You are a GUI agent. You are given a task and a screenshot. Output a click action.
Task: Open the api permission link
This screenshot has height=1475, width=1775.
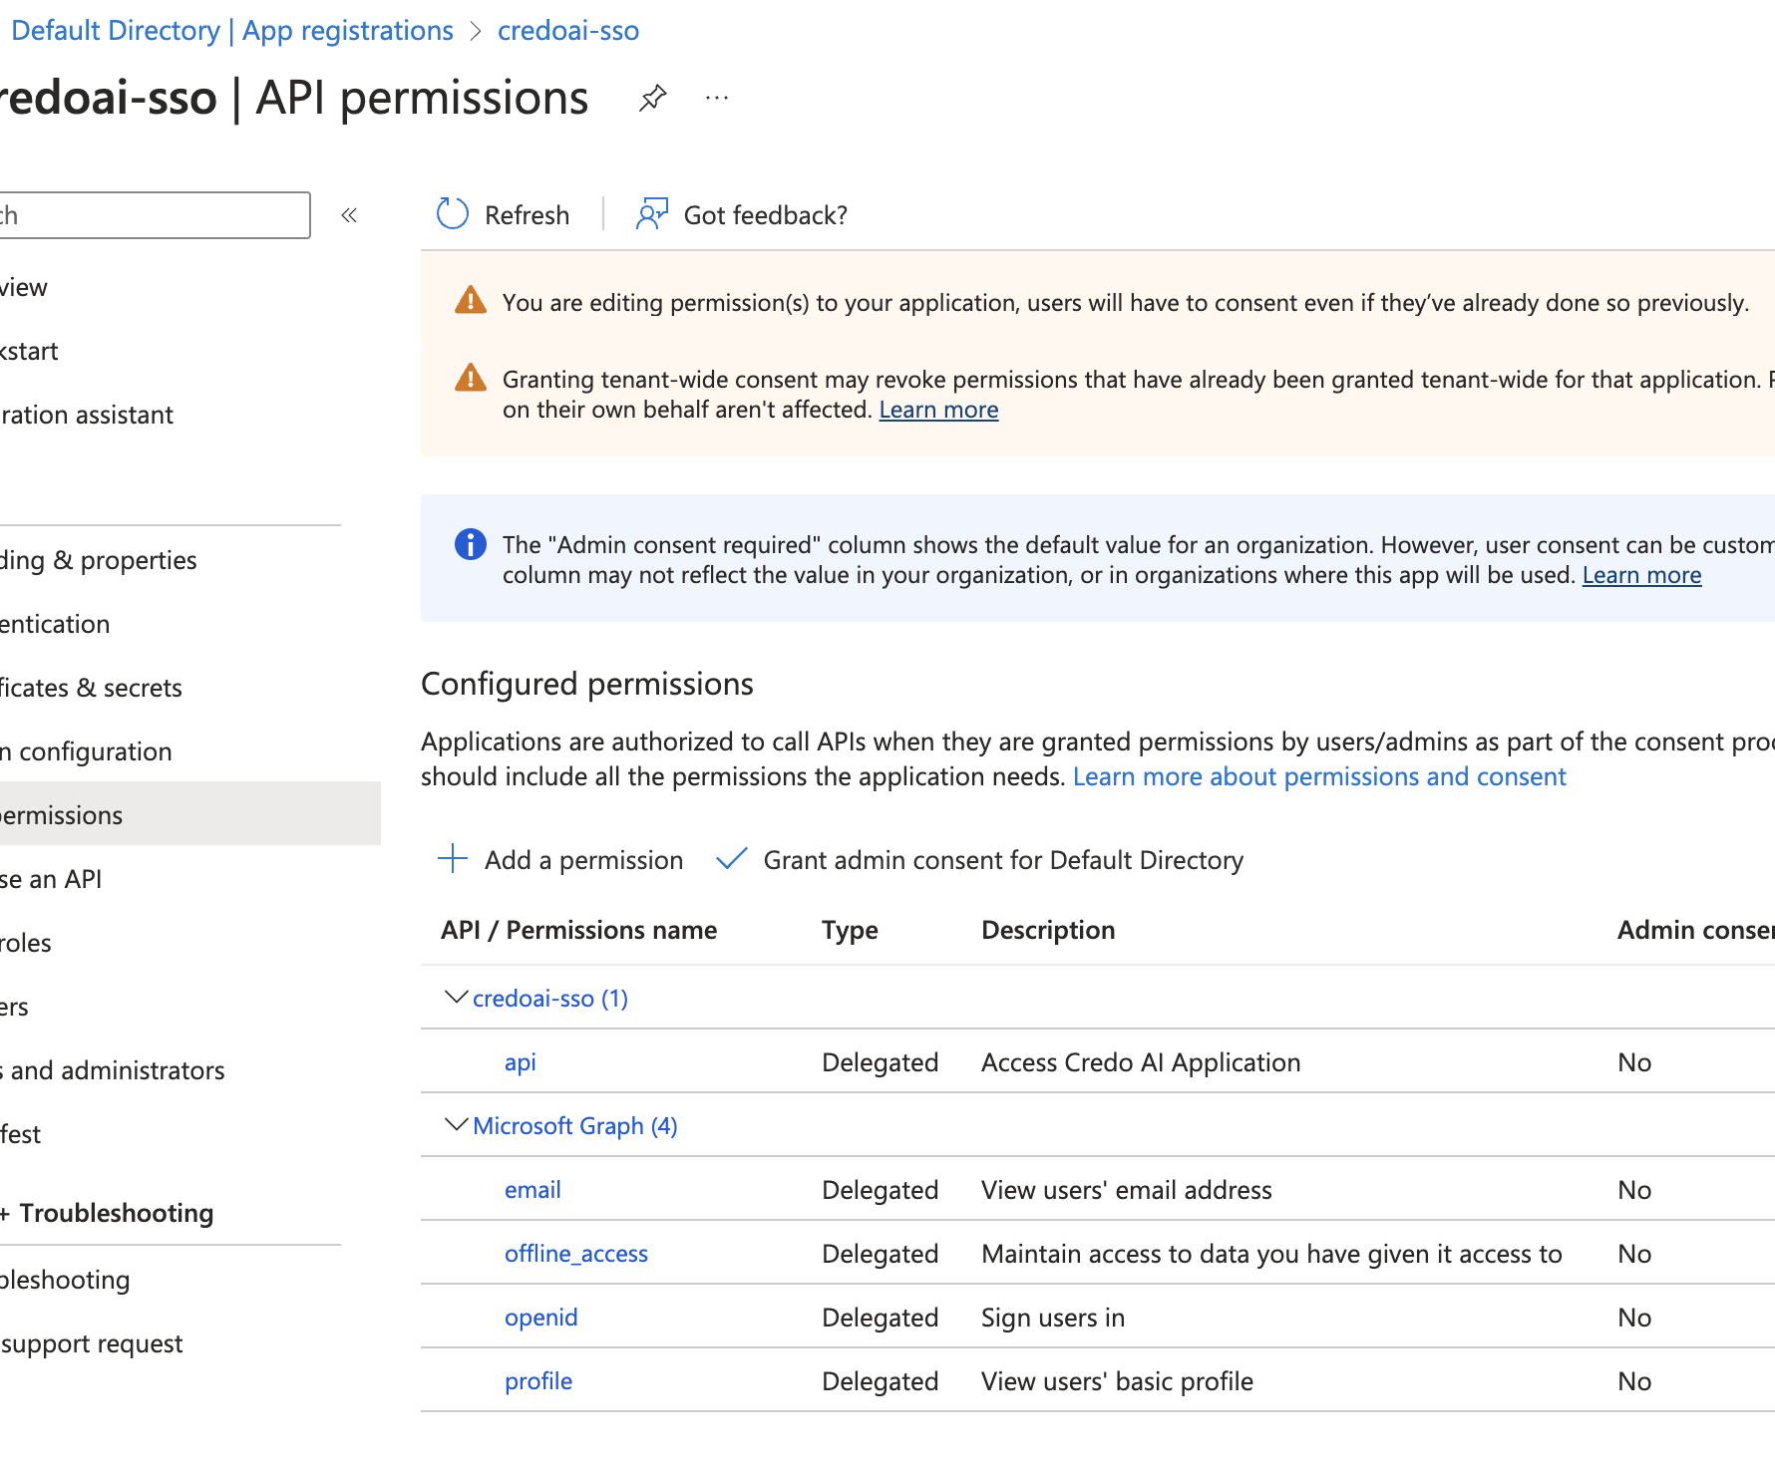pos(521,1062)
